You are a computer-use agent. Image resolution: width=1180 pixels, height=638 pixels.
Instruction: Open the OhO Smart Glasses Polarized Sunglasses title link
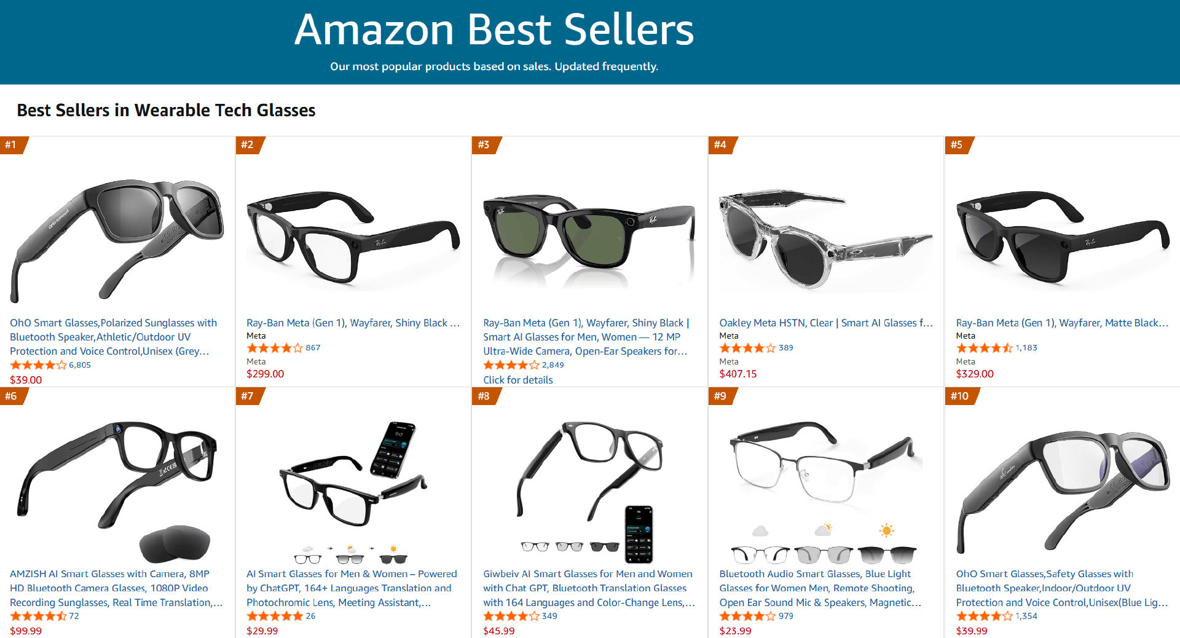[113, 337]
